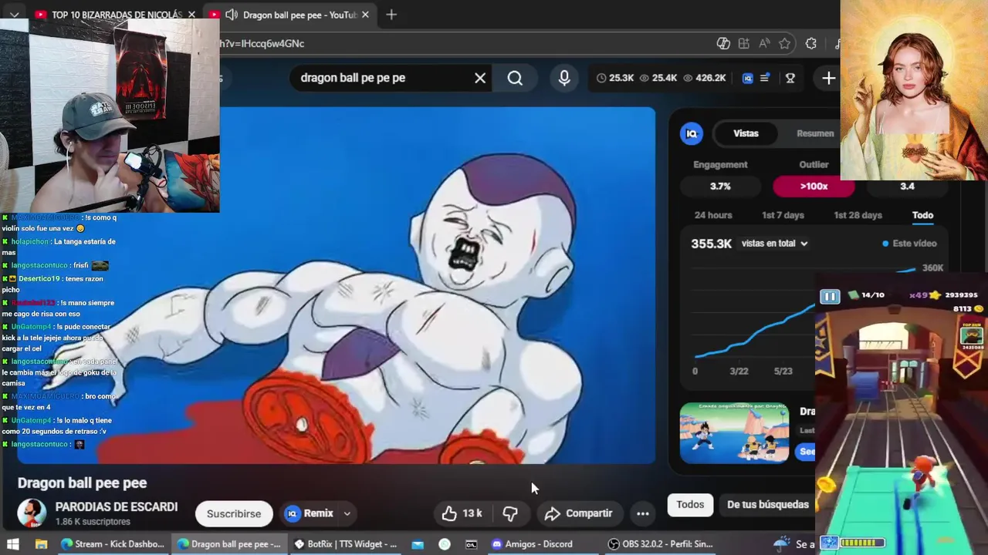The height and width of the screenshot is (555, 988).
Task: Click the magnifier search button
Action: tap(515, 78)
